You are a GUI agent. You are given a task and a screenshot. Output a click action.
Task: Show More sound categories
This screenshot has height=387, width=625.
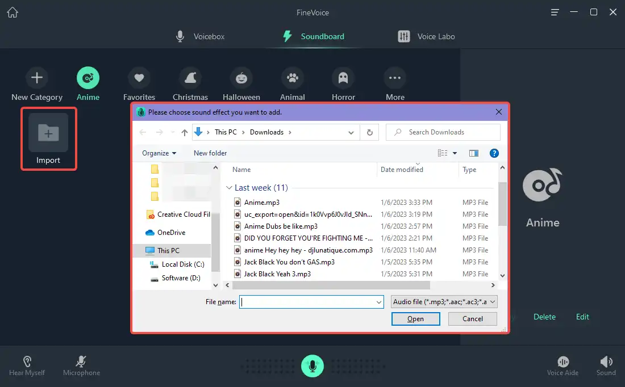click(395, 84)
